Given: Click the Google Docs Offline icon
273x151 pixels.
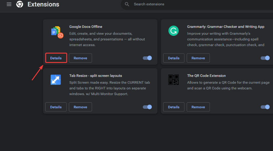Looking at the screenshot, I should [x=57, y=32].
